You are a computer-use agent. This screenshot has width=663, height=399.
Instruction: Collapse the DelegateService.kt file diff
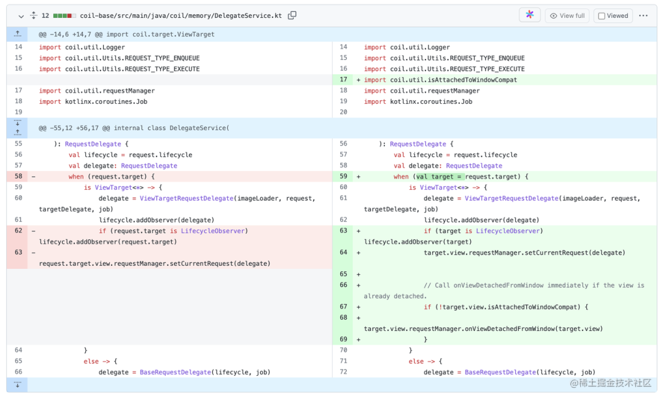coord(21,16)
